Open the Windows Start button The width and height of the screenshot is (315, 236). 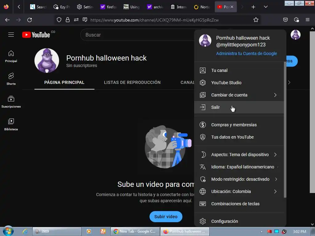click(x=8, y=231)
